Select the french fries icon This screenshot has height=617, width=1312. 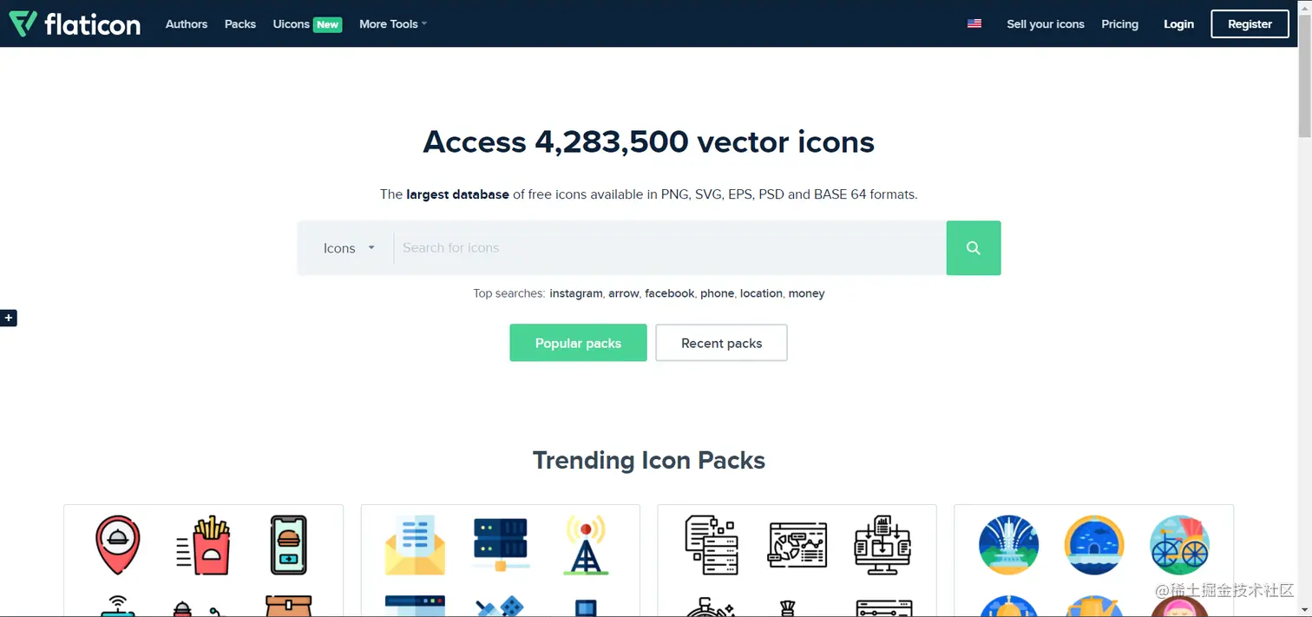coord(203,545)
